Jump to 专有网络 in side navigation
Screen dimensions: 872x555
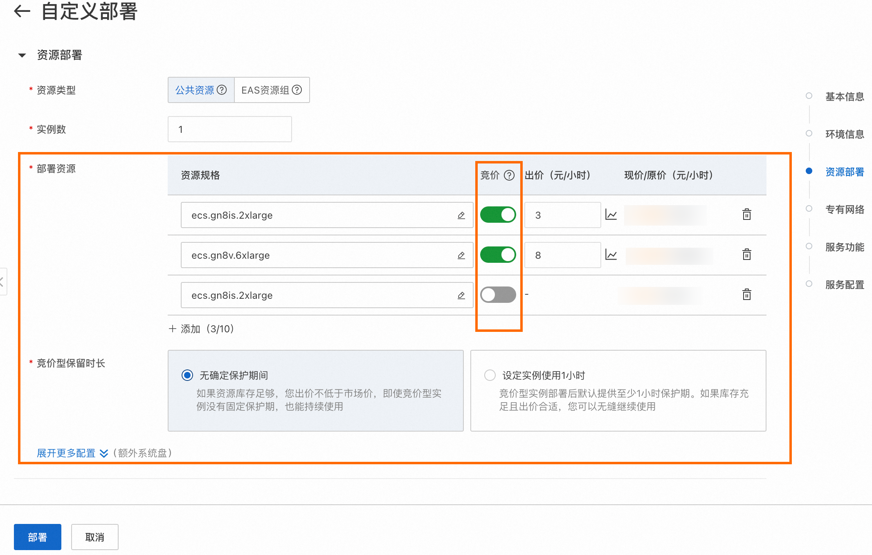click(845, 210)
